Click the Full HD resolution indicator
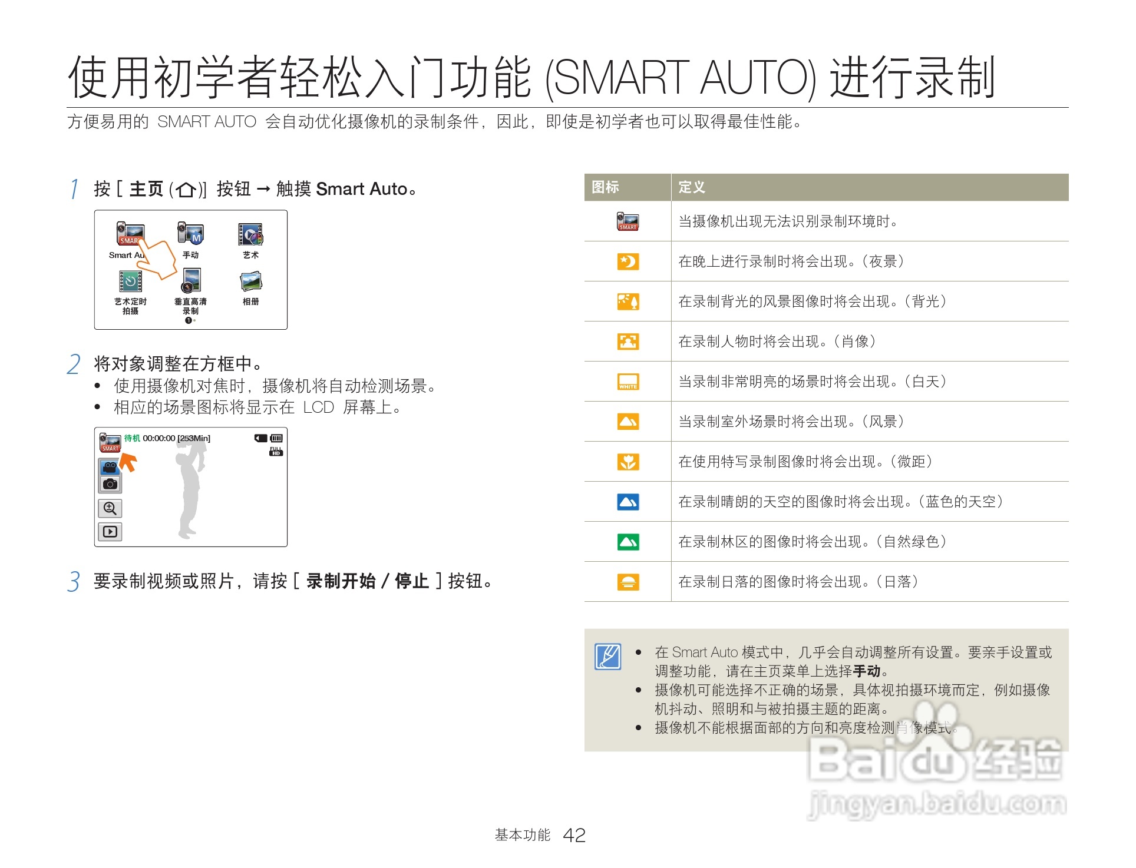This screenshot has height=868, width=1136. [276, 452]
